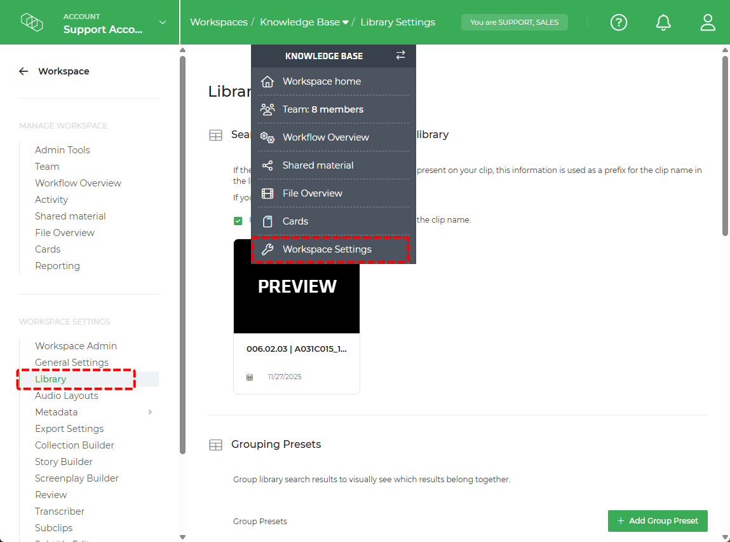730x542 pixels.
Task: Click the Shared material share icon
Action: point(267,165)
